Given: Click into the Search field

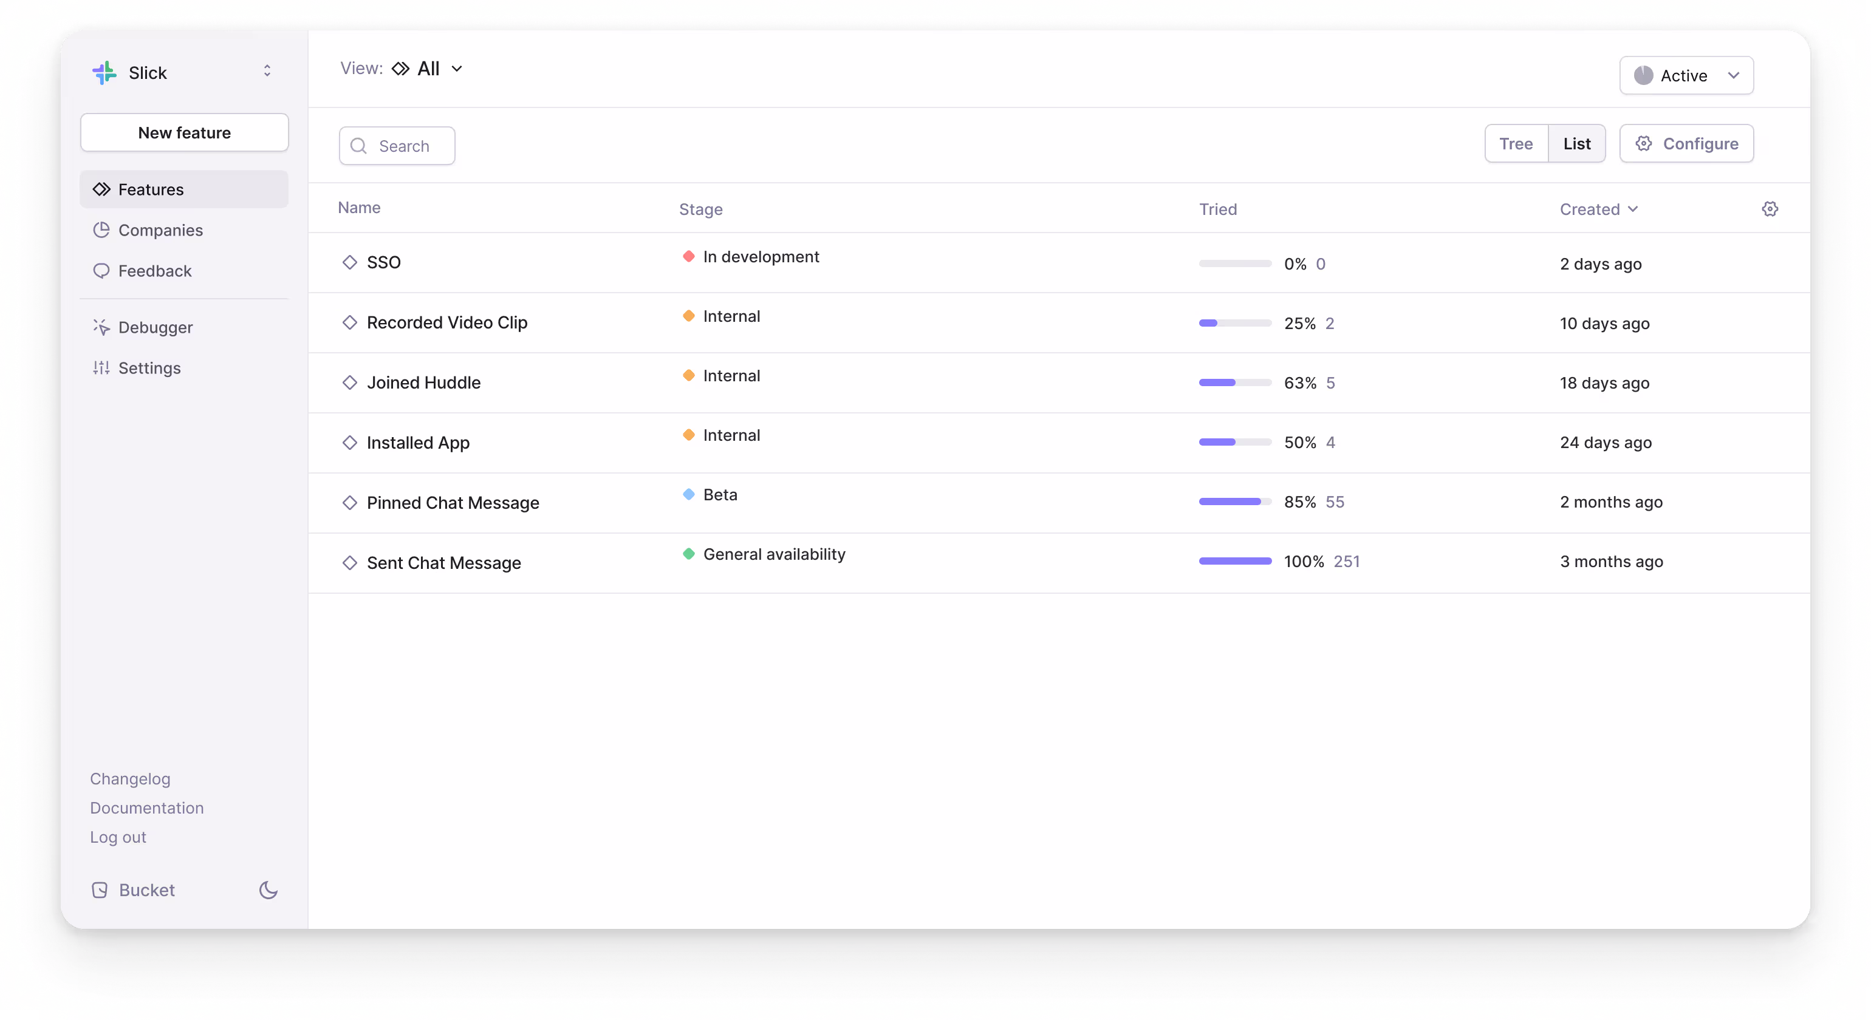Looking at the screenshot, I should pyautogui.click(x=397, y=146).
